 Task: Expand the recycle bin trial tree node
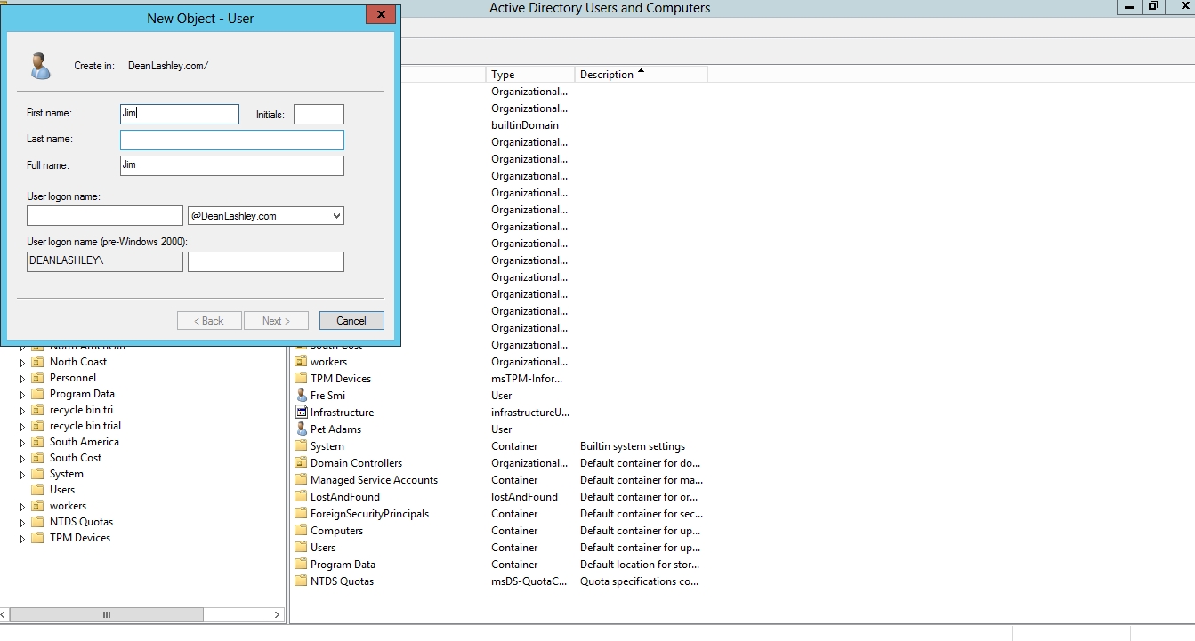pos(23,426)
